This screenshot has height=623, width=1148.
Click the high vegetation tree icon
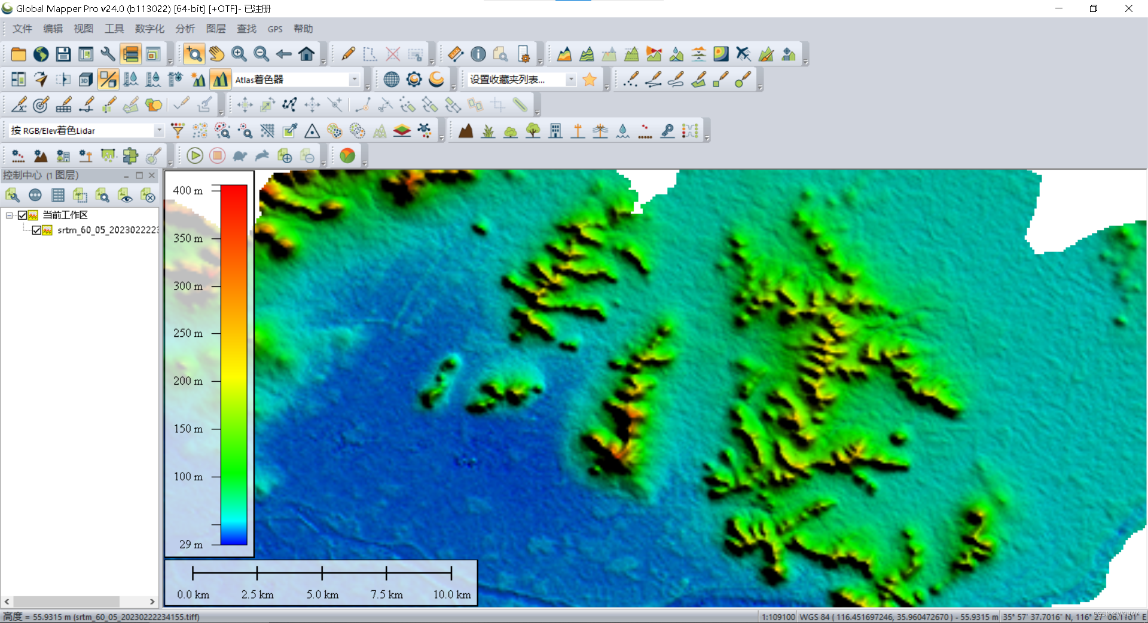(533, 131)
